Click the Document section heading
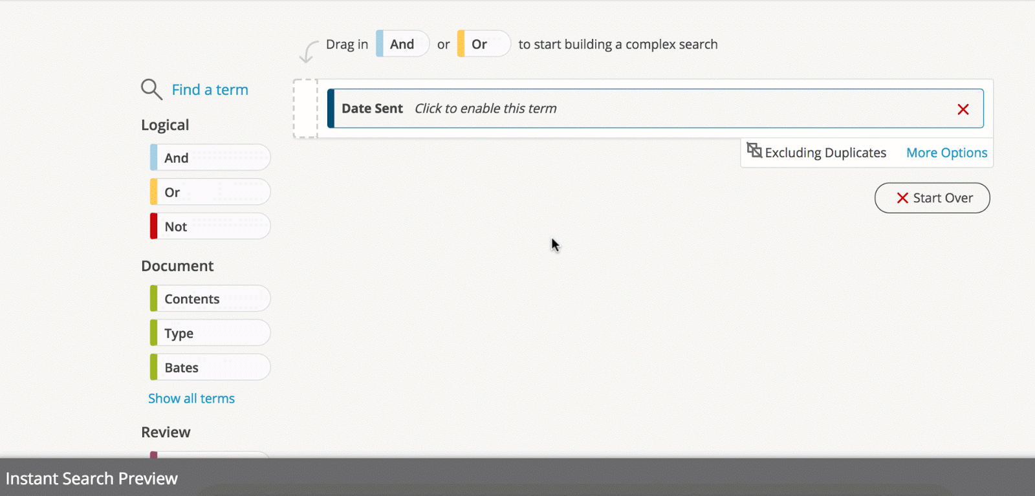The width and height of the screenshot is (1035, 496). click(x=177, y=266)
